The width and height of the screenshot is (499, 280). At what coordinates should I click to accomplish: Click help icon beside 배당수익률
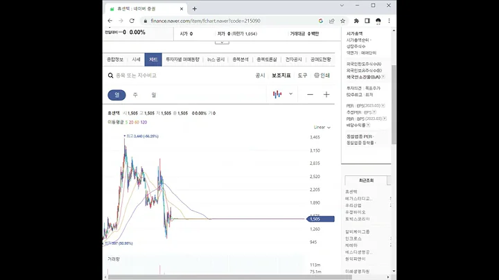(x=368, y=125)
